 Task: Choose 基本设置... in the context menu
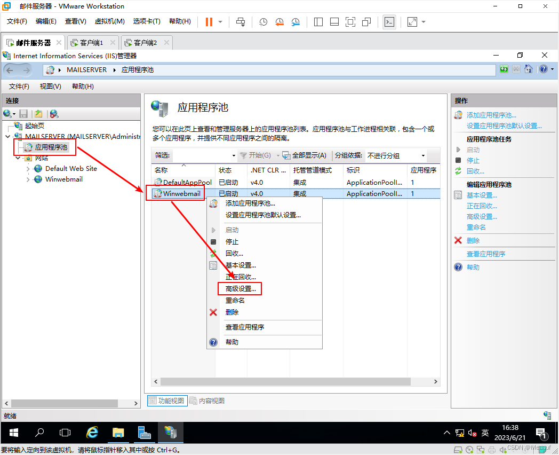tap(241, 265)
